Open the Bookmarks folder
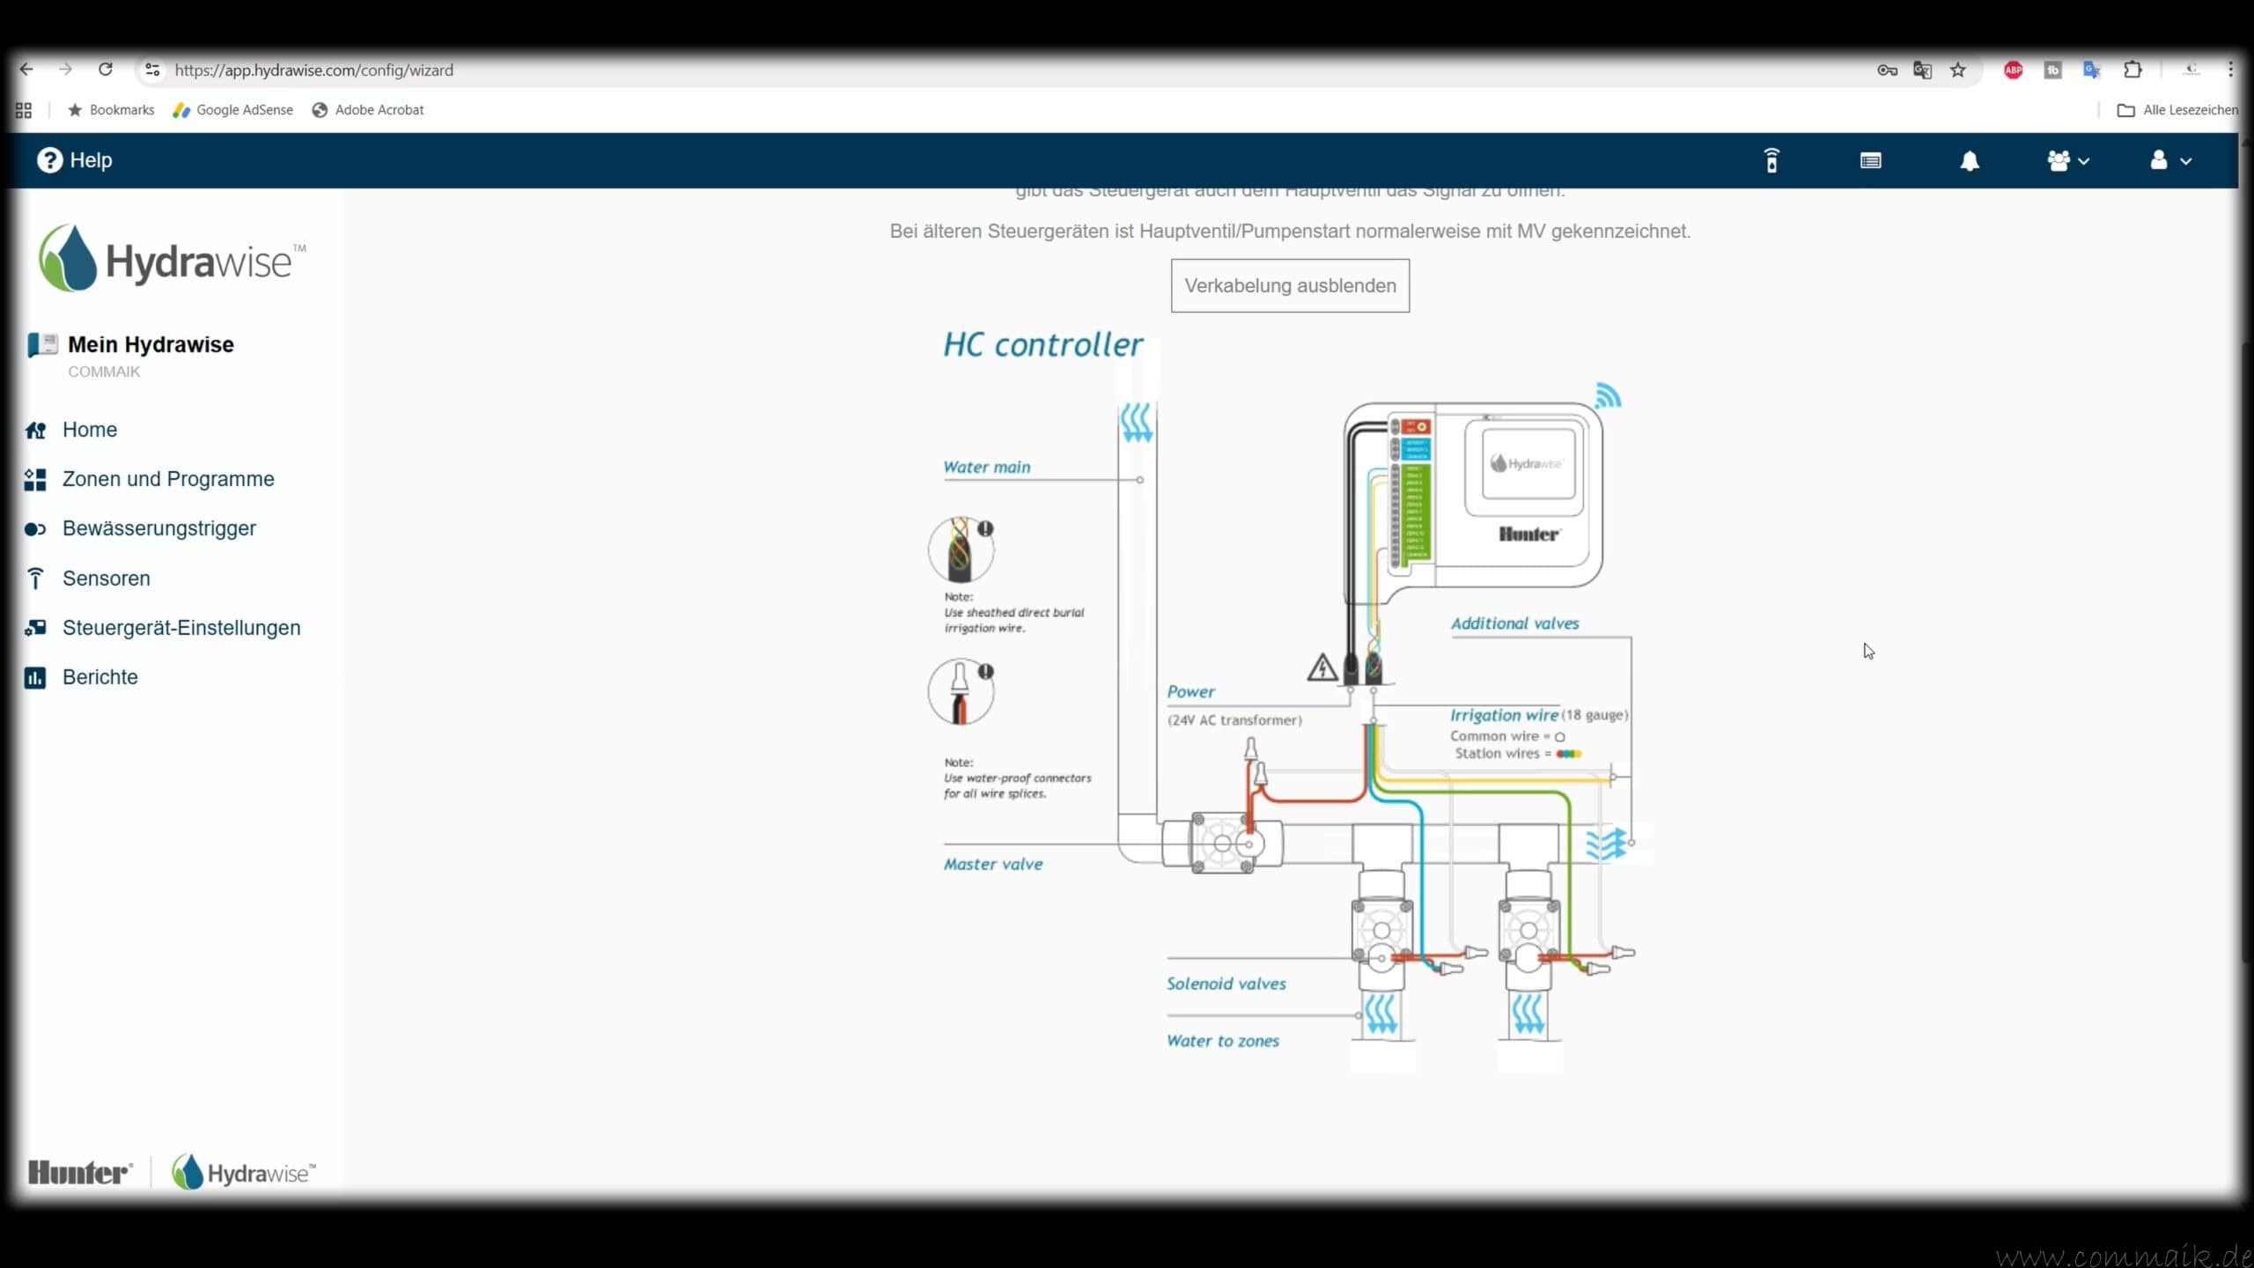Viewport: 2254px width, 1268px height. pyautogui.click(x=111, y=110)
